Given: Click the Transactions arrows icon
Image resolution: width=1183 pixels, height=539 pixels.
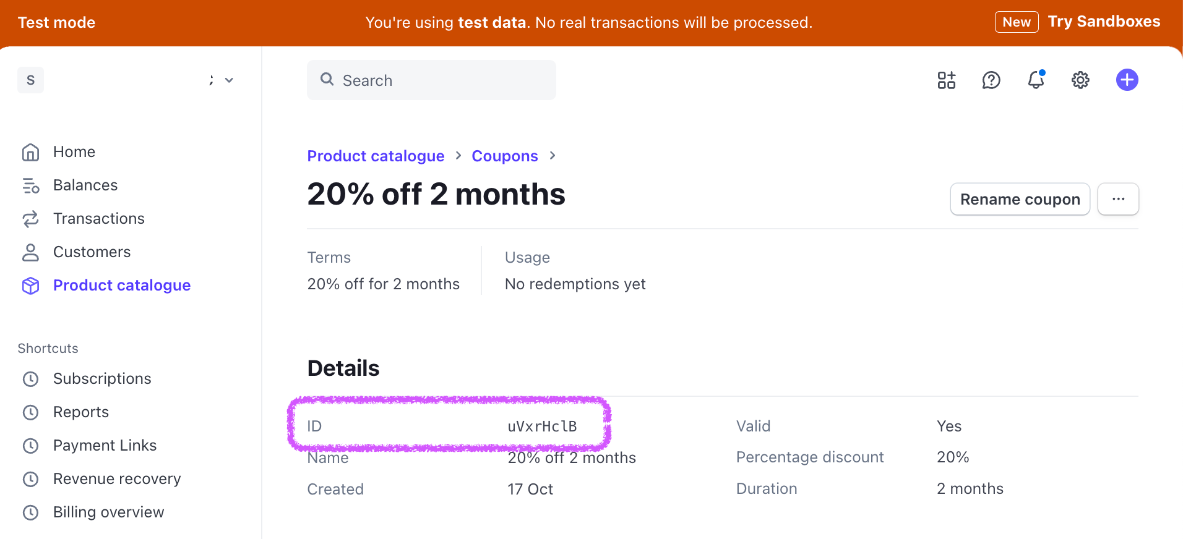Looking at the screenshot, I should click(30, 219).
